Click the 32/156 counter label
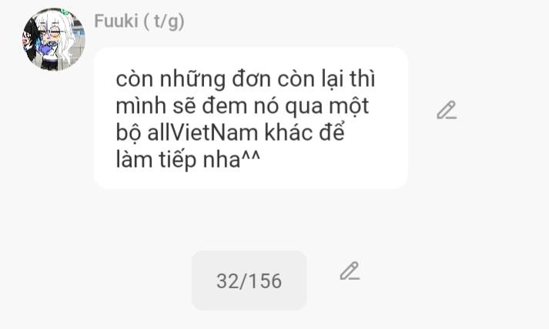 point(249,281)
